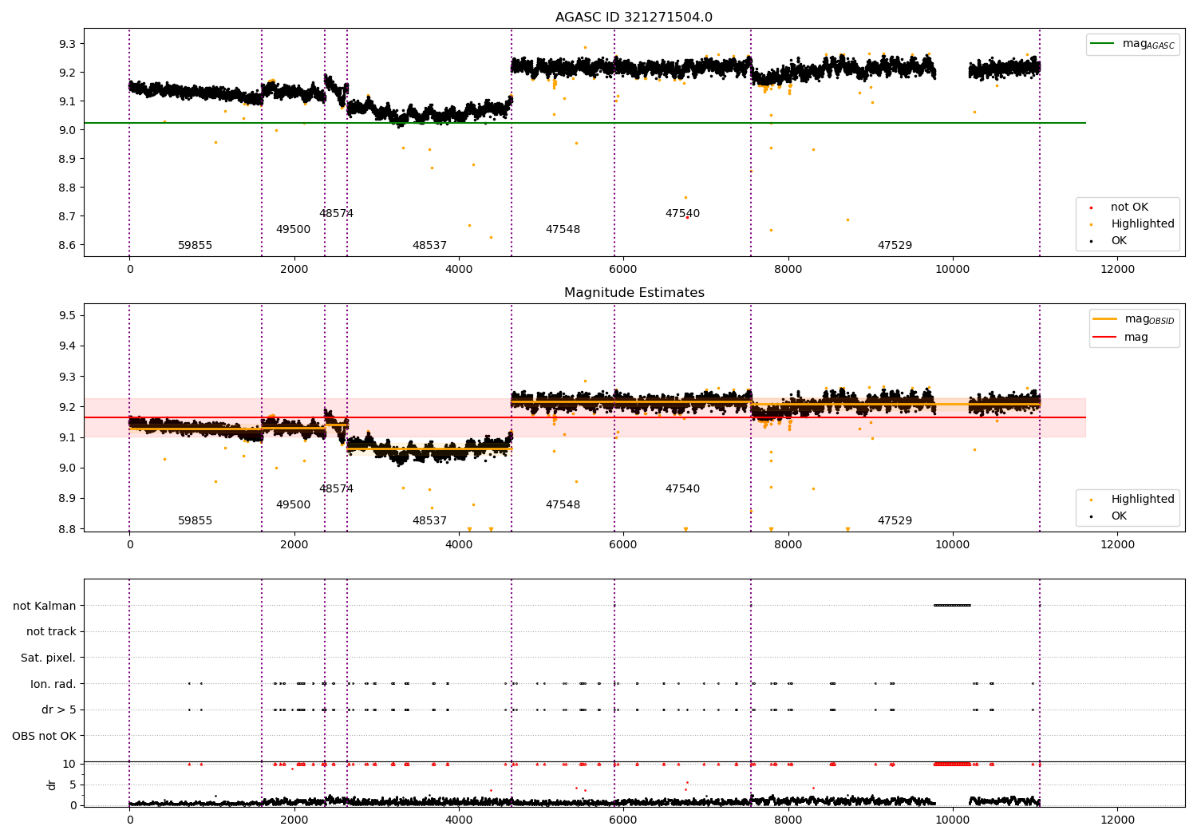Click the 12000 x-tick on the top plot
Viewport: 1197px width, 838px height.
[x=1117, y=270]
